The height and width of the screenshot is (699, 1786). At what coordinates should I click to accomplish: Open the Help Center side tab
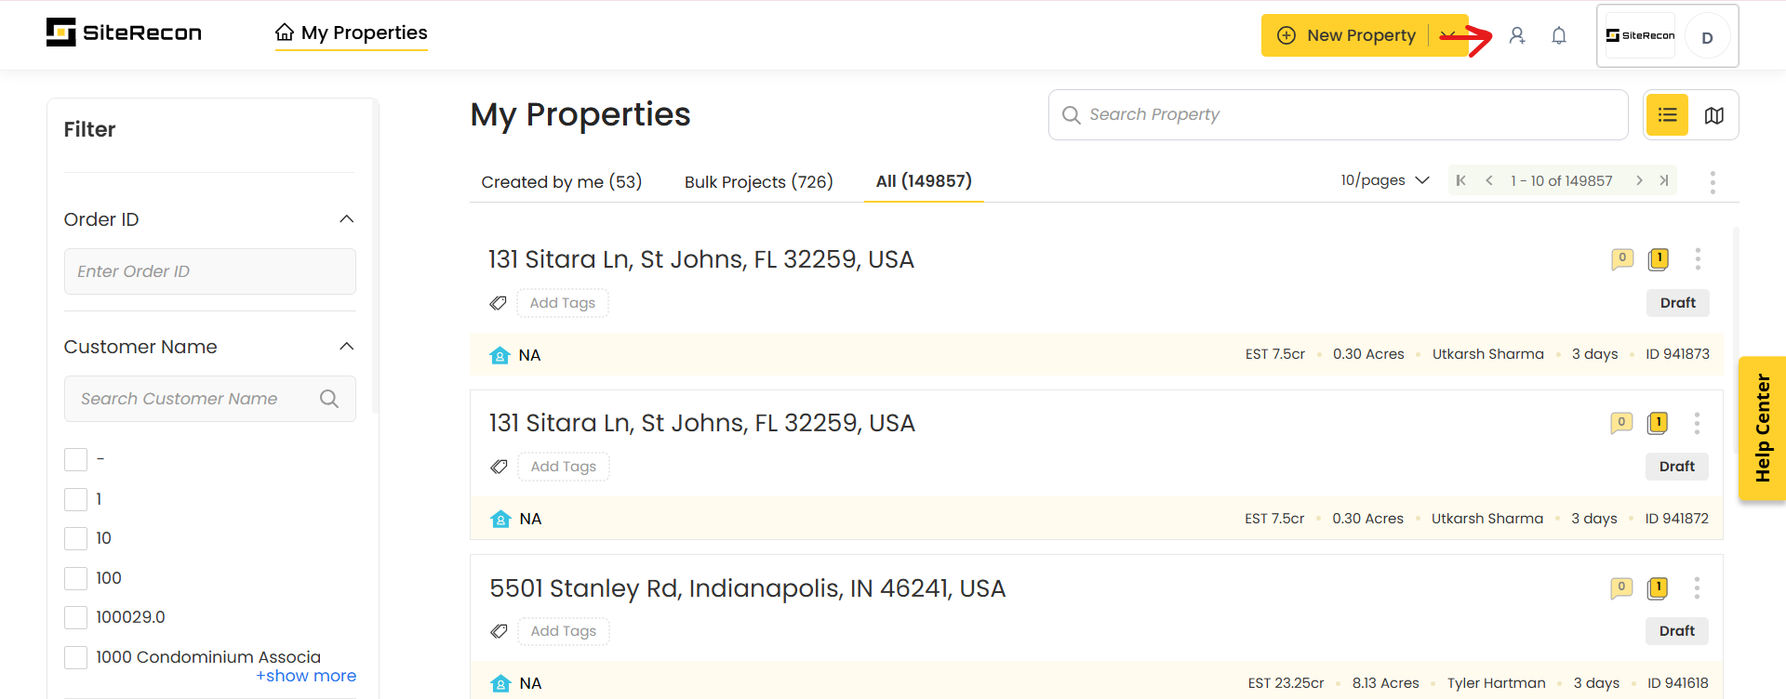click(x=1762, y=429)
